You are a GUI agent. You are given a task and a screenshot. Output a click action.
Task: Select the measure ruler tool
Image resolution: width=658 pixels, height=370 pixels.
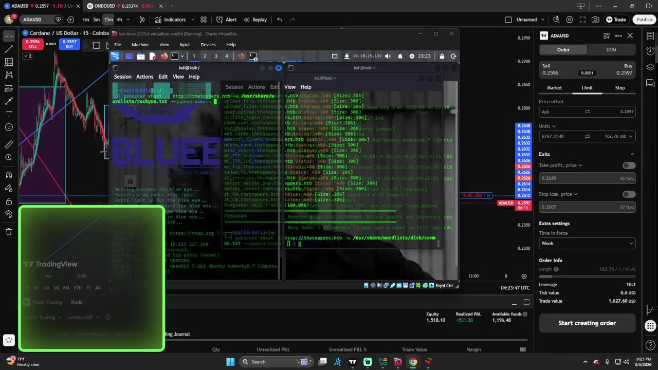(x=9, y=144)
